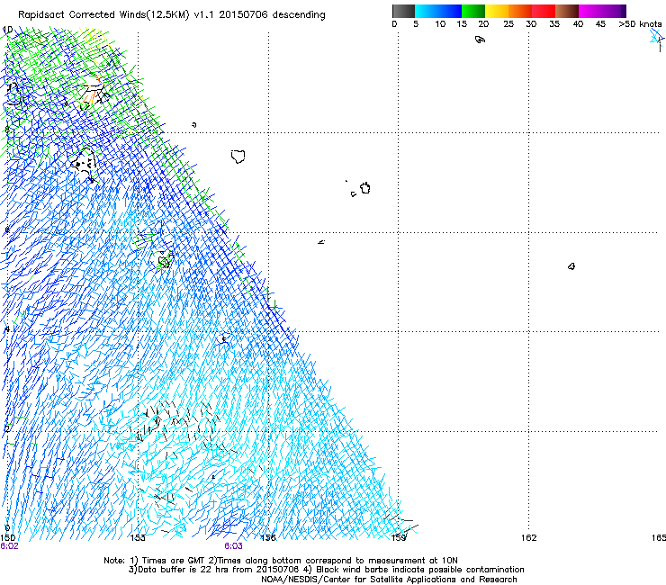Click the red 30-35 knots legend segment
This screenshot has height=585, width=666.
[x=544, y=11]
